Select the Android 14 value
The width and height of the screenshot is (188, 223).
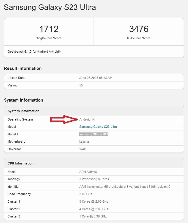tap(87, 119)
